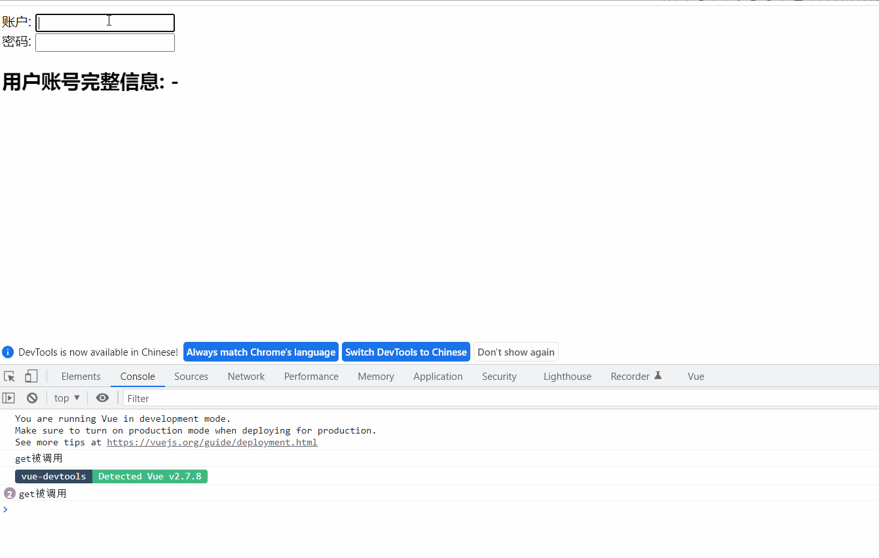Open the Vue devtools tab
Viewport: 879px width, 558px height.
(x=696, y=377)
